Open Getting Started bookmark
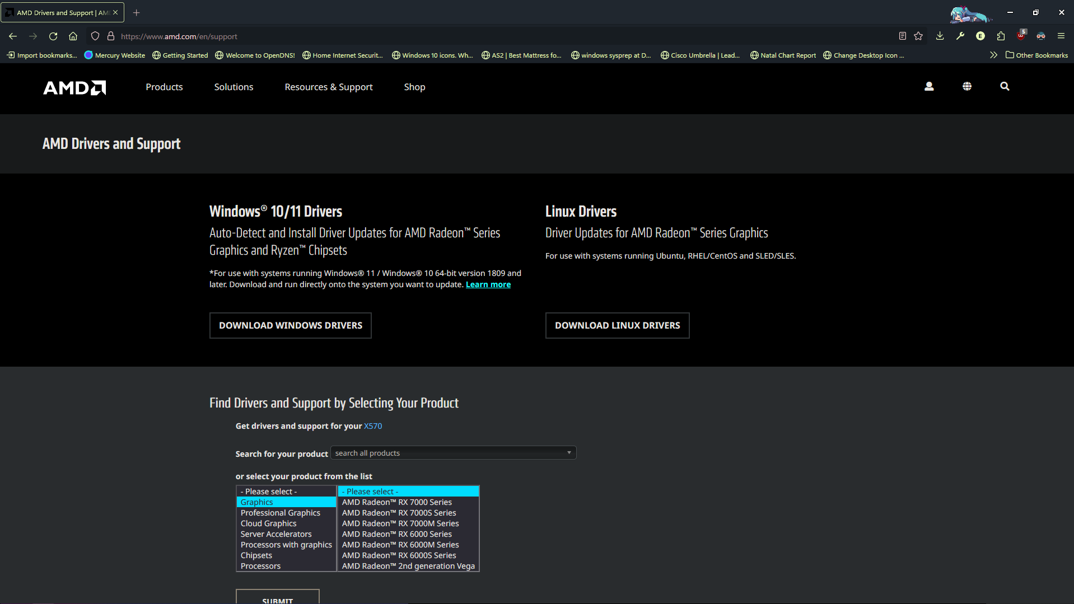 pos(180,55)
